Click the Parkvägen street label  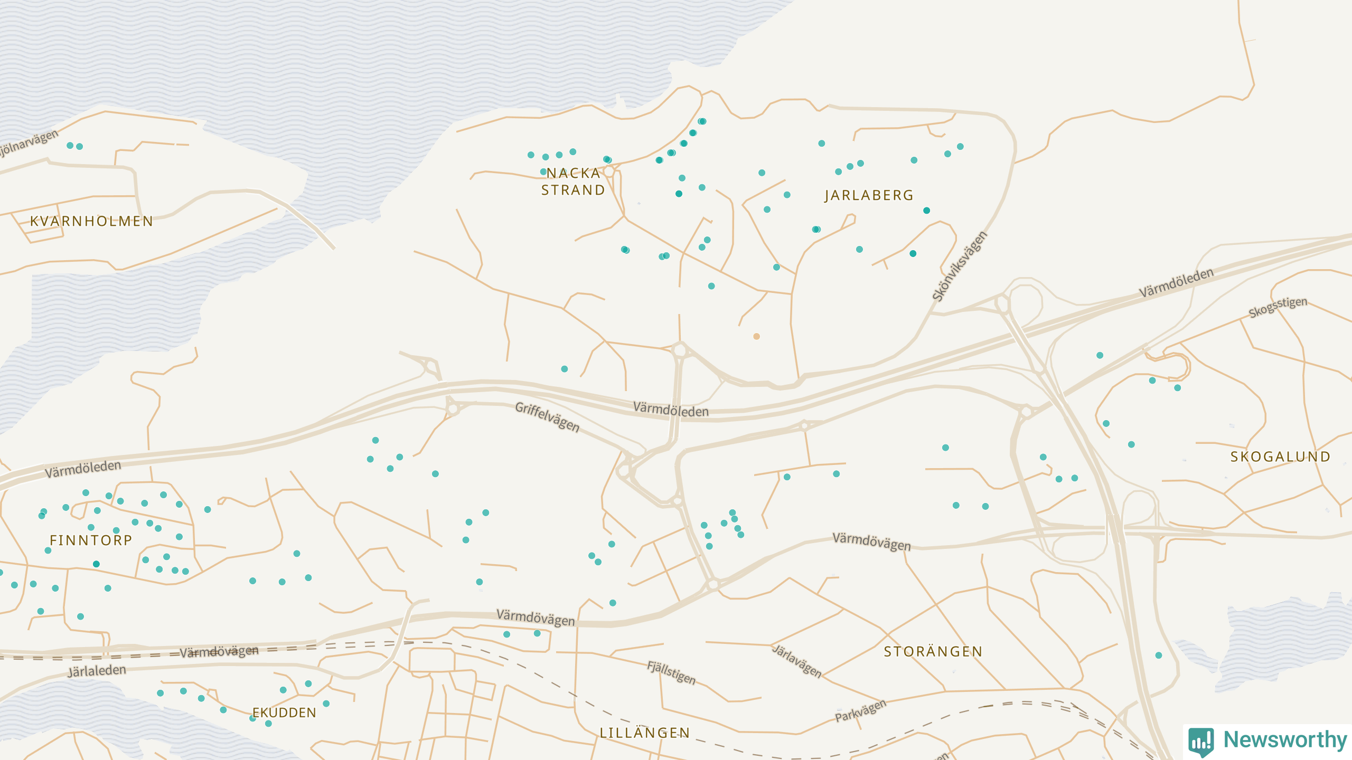(x=860, y=710)
